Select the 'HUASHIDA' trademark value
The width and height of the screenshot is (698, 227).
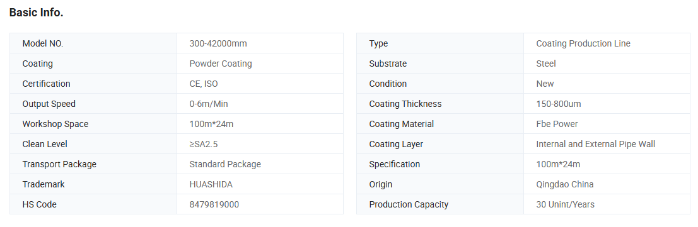click(211, 184)
